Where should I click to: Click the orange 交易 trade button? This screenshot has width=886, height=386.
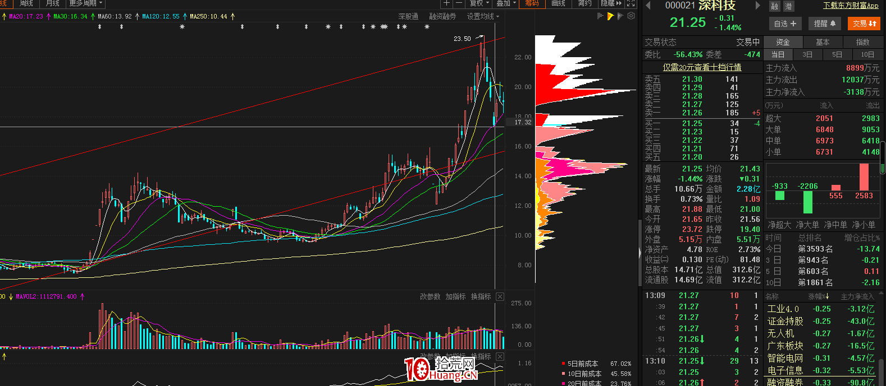(x=864, y=24)
